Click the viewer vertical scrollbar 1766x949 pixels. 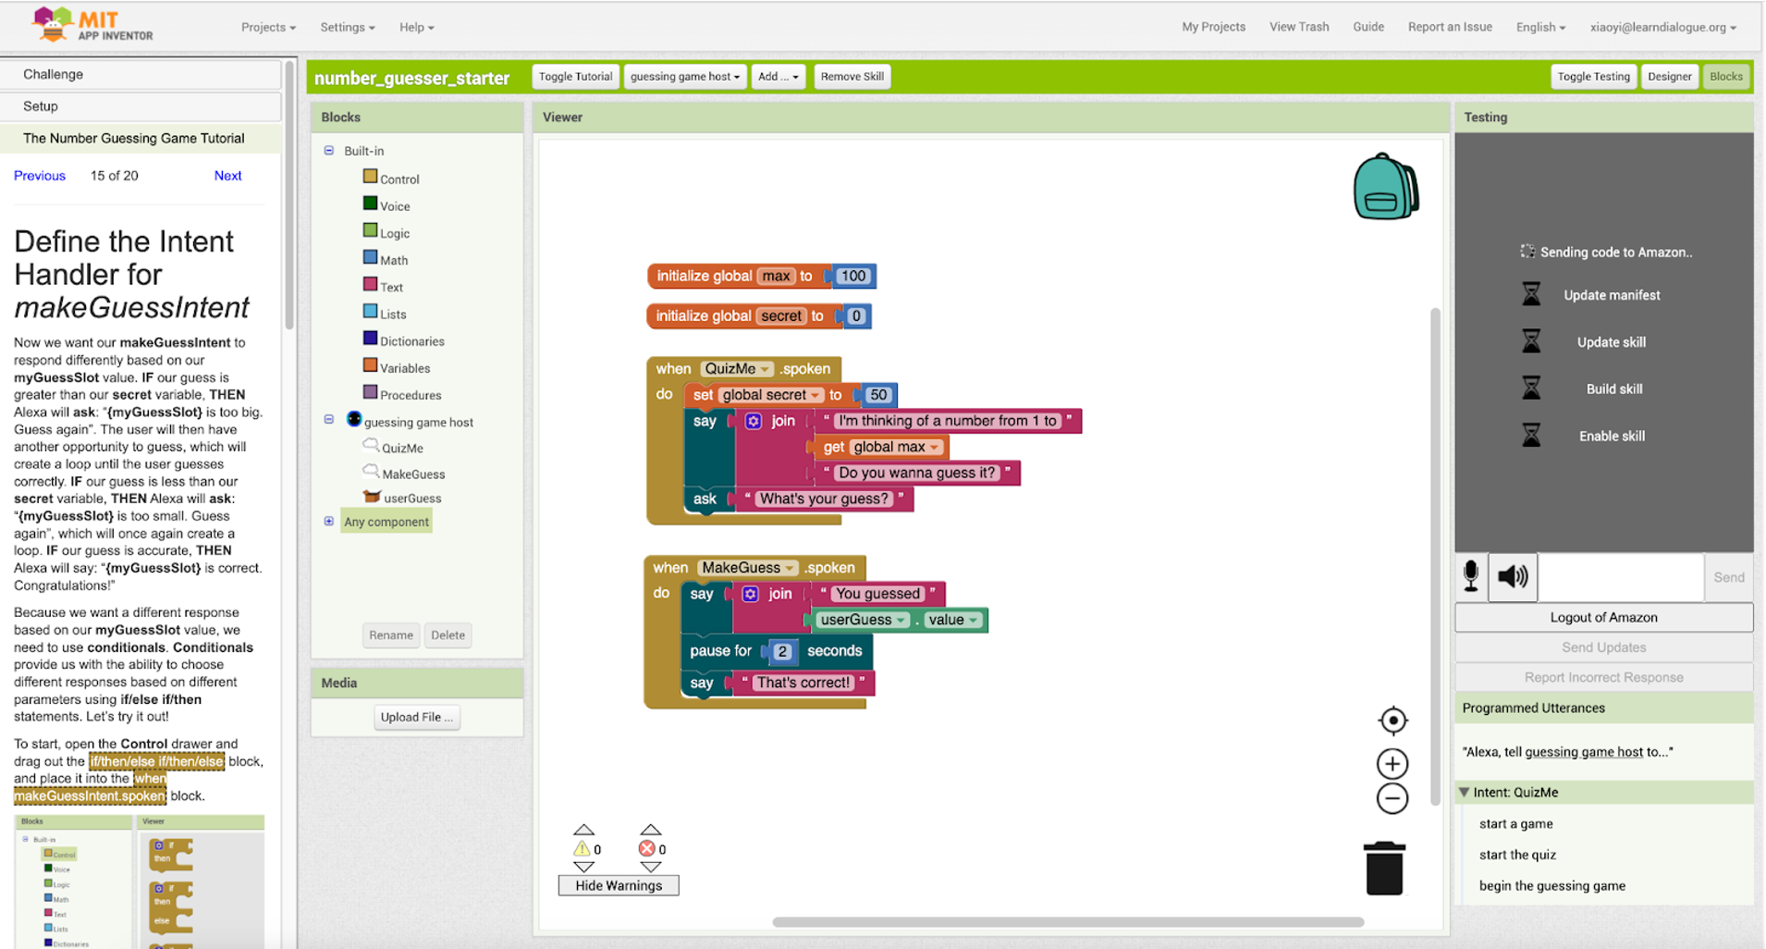click(1435, 556)
